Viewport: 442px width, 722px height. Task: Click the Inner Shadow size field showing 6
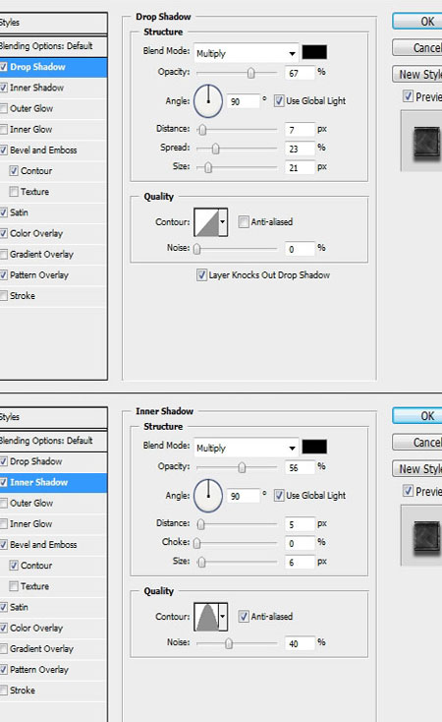(300, 563)
